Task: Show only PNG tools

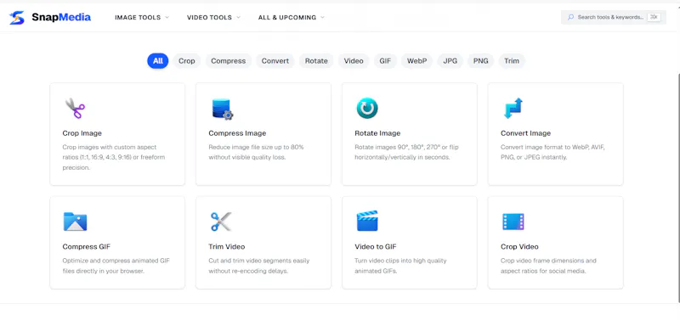Action: pos(480,61)
